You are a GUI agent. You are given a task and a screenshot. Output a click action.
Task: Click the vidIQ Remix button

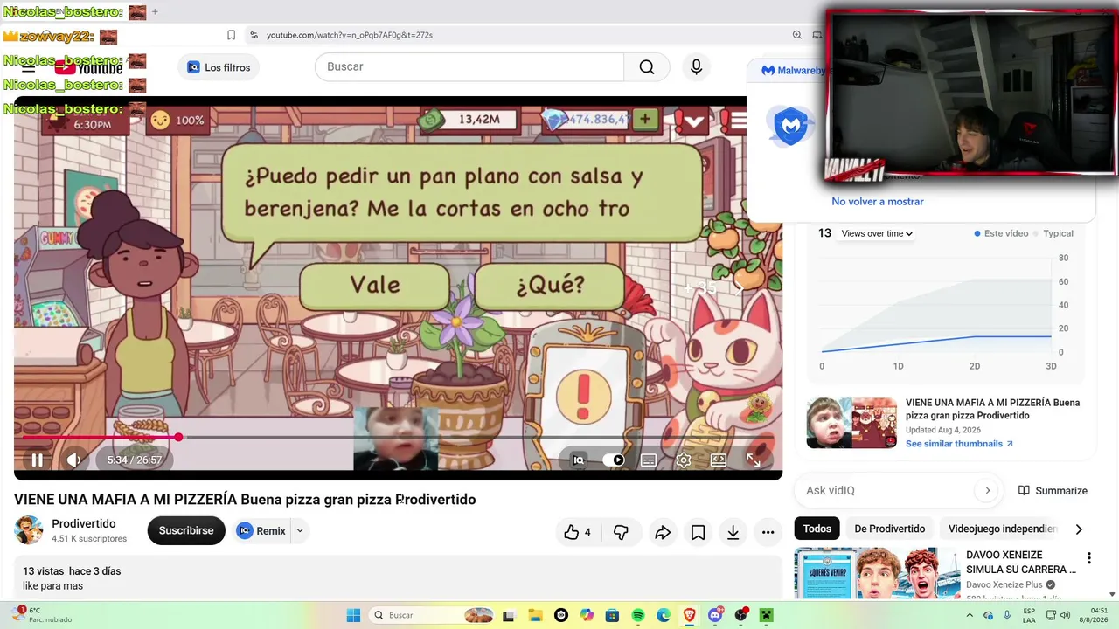pyautogui.click(x=262, y=530)
